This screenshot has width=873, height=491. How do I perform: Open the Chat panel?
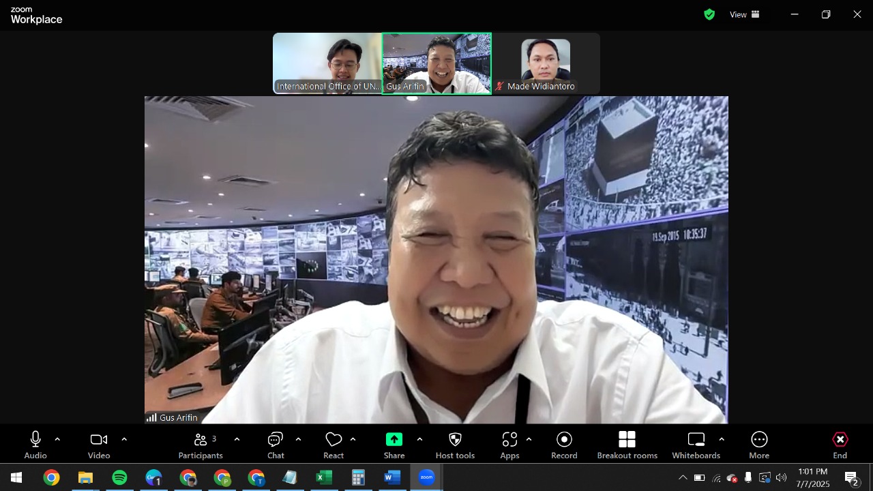pos(276,445)
